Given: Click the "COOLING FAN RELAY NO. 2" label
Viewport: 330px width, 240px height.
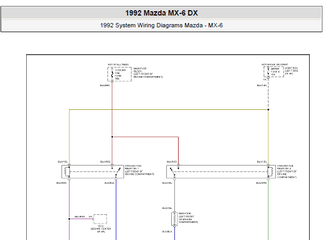Looking at the screenshot, I should click(x=287, y=171).
